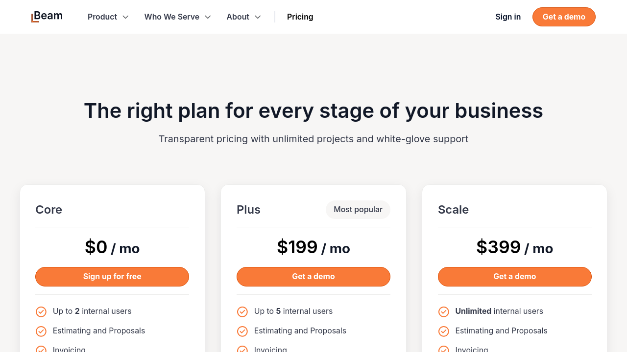Get a demo for the Scale plan
This screenshot has width=627, height=352.
click(514, 276)
